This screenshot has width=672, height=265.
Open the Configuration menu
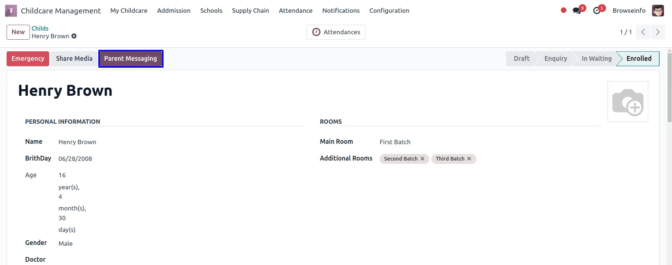click(389, 11)
